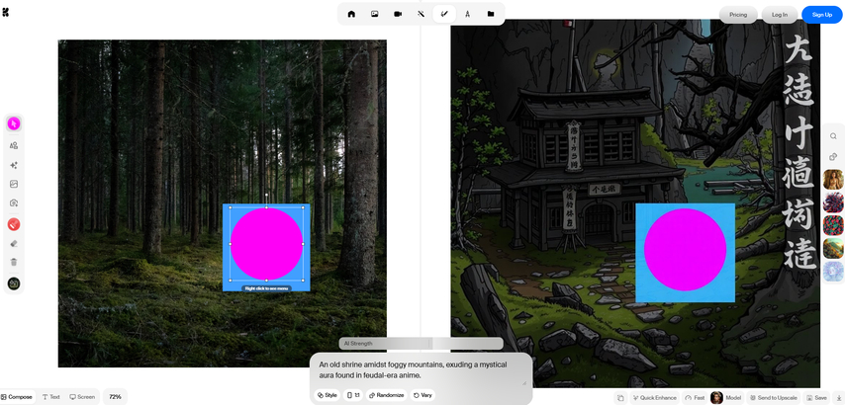Screen dimensions: 845x405
Task: Choose the red brush tool in left sidebar
Action: tap(14, 224)
